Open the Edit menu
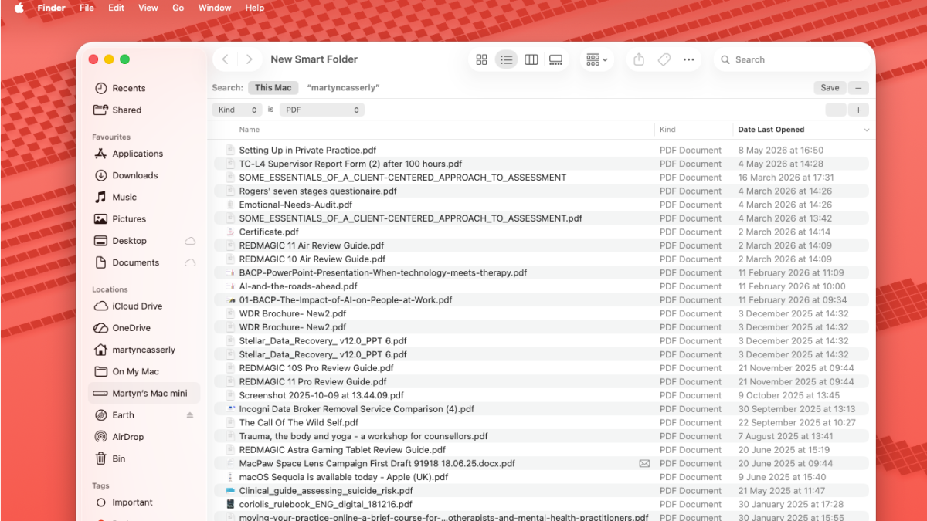Image resolution: width=927 pixels, height=521 pixels. (x=116, y=8)
